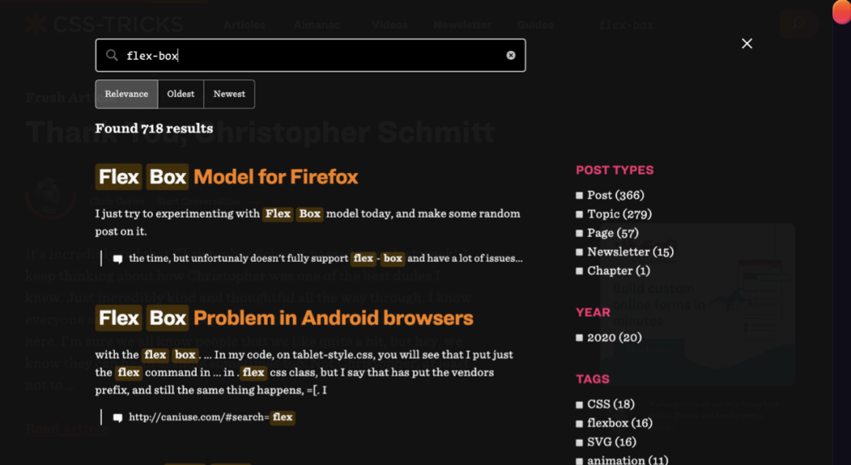Image resolution: width=851 pixels, height=465 pixels.
Task: Click the orange search button in header
Action: pos(799,24)
